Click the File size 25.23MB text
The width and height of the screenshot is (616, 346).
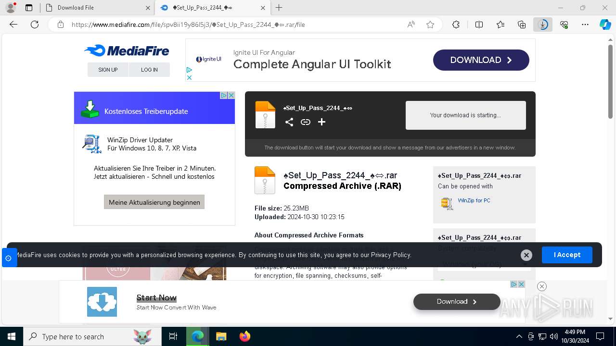pos(282,208)
